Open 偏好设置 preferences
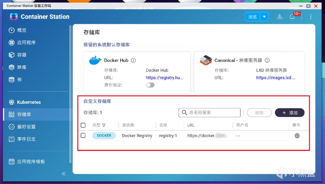This screenshot has width=325, height=184. [x=36, y=127]
